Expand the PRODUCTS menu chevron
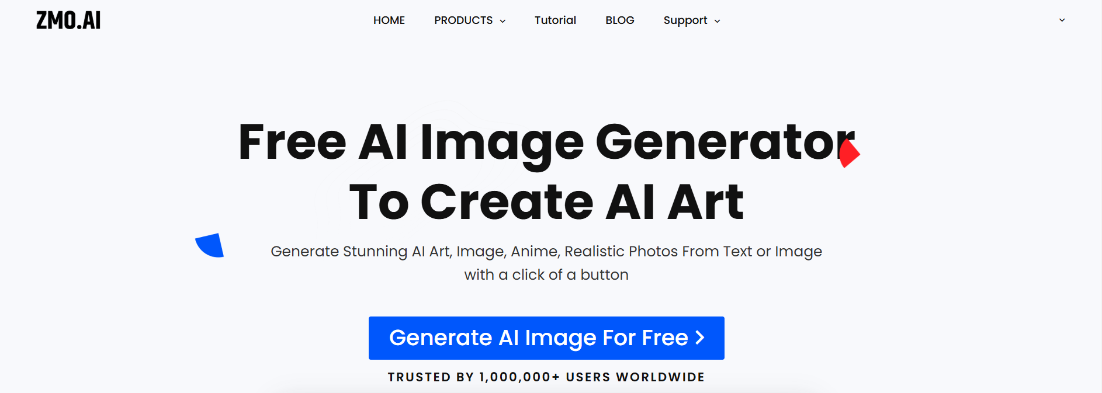The image size is (1102, 393). click(x=503, y=21)
